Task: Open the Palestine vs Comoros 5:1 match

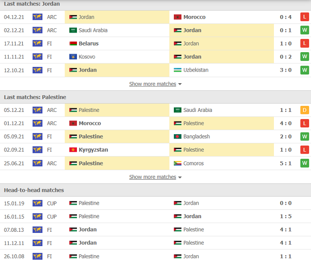Action: point(285,163)
